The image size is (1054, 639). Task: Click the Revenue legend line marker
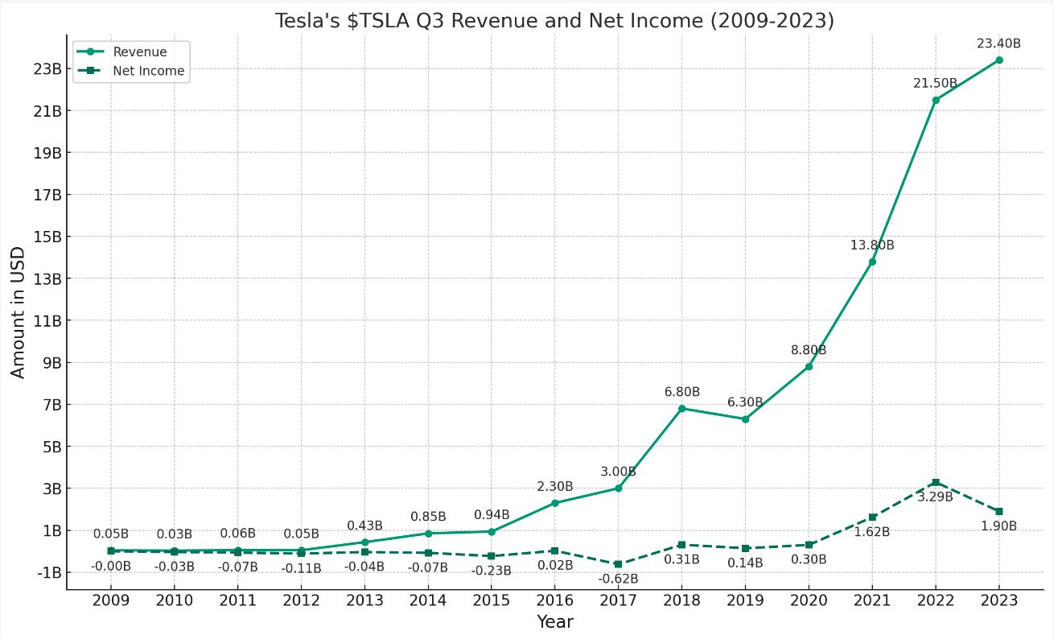(x=91, y=52)
